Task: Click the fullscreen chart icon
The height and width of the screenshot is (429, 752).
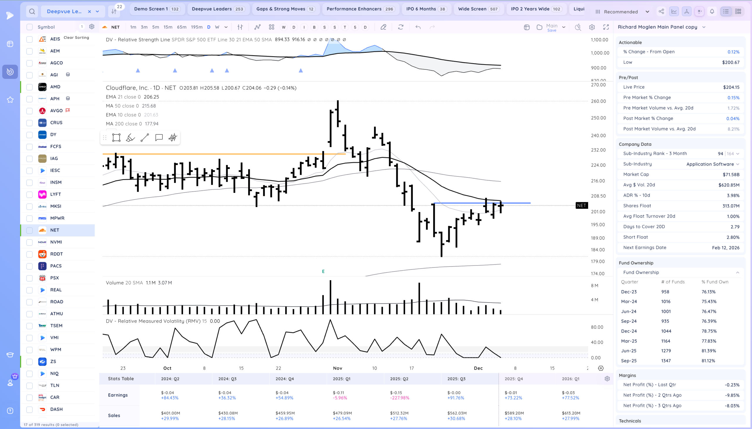Action: 606,27
